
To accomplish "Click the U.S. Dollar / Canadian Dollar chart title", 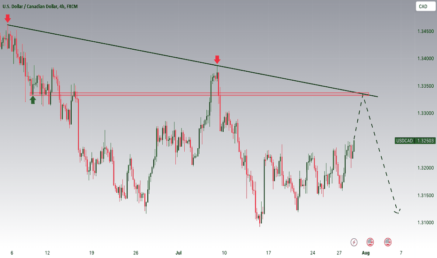I will (40, 6).
